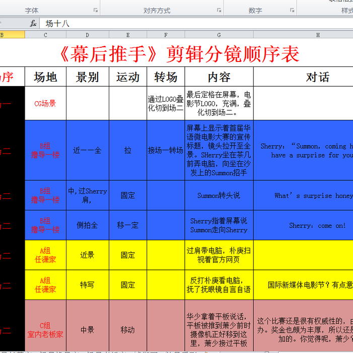Select cell reading Sherry指着屏幕说
The image size is (353, 353).
219,225
